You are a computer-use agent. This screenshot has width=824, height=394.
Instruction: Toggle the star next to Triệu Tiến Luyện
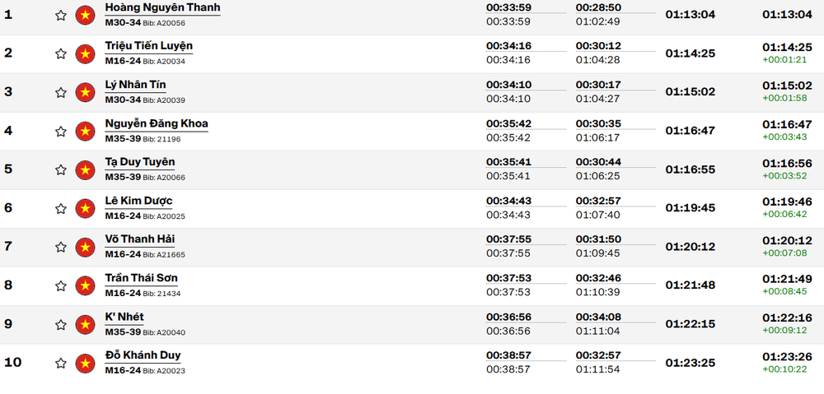click(x=61, y=53)
